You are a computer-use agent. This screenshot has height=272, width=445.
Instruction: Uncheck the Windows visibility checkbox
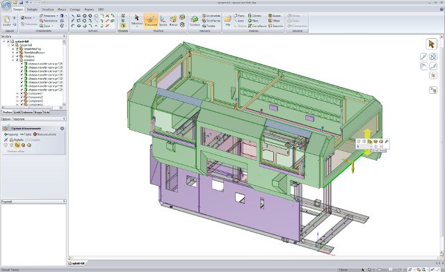17,56
